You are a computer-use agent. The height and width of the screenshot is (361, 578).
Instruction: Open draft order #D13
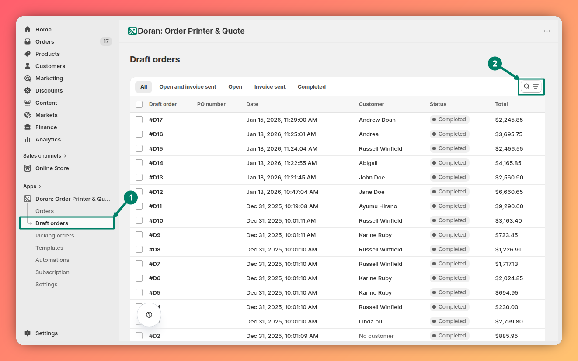click(156, 177)
